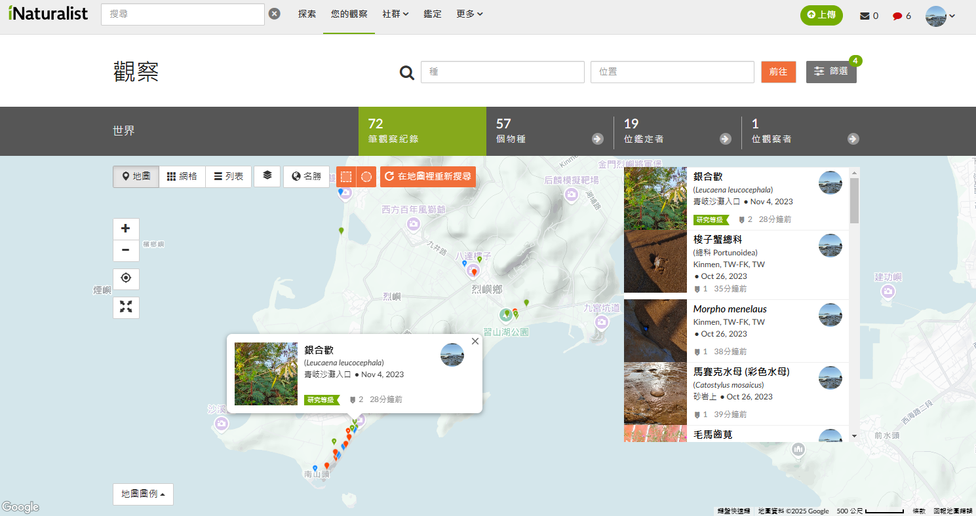The width and height of the screenshot is (976, 516).
Task: Open the messages envelope icon
Action: tap(865, 16)
